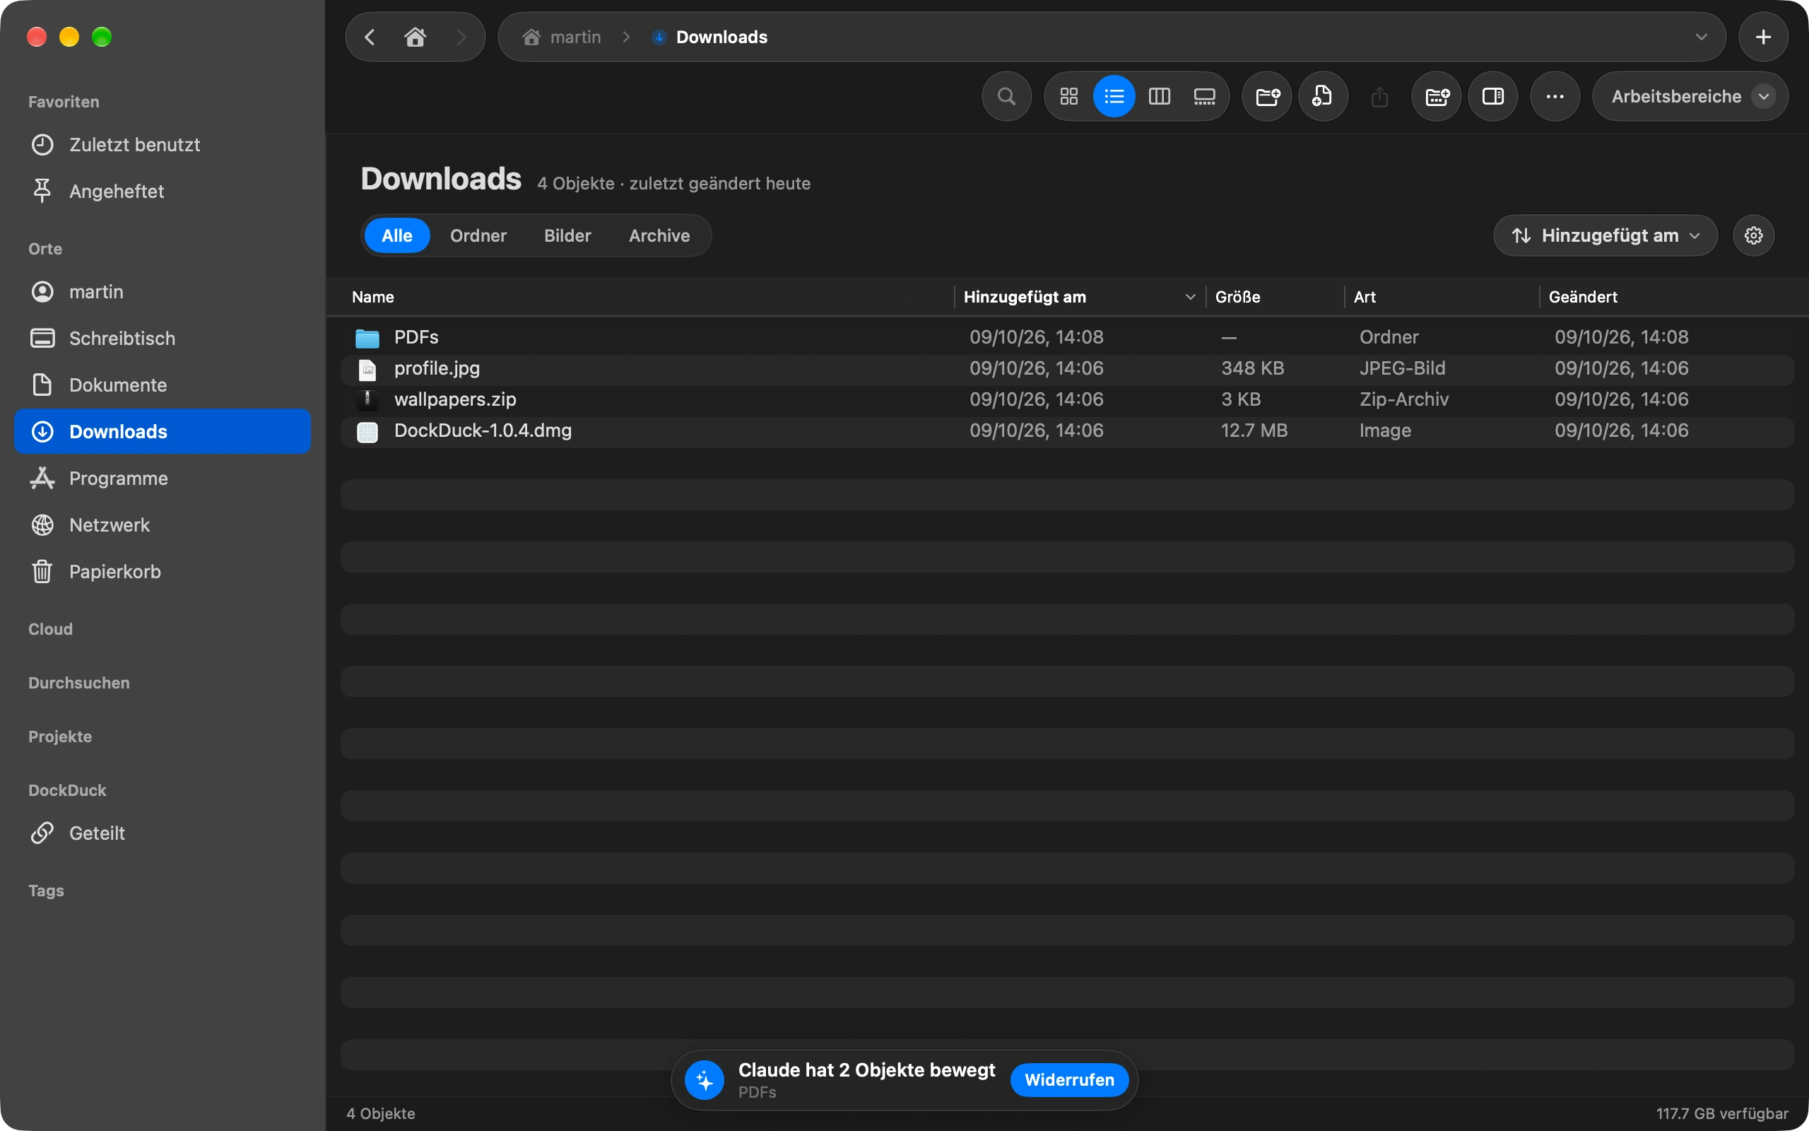Open view settings gear icon
This screenshot has width=1809, height=1131.
point(1754,235)
